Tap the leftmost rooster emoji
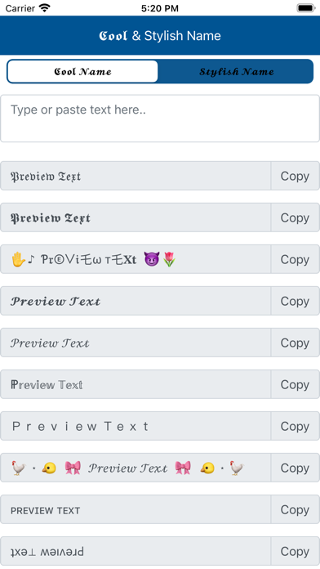Image resolution: width=320 pixels, height=569 pixels. coord(19,468)
